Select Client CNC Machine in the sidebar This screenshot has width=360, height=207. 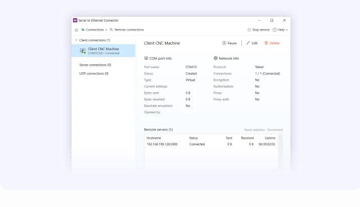[x=104, y=51]
